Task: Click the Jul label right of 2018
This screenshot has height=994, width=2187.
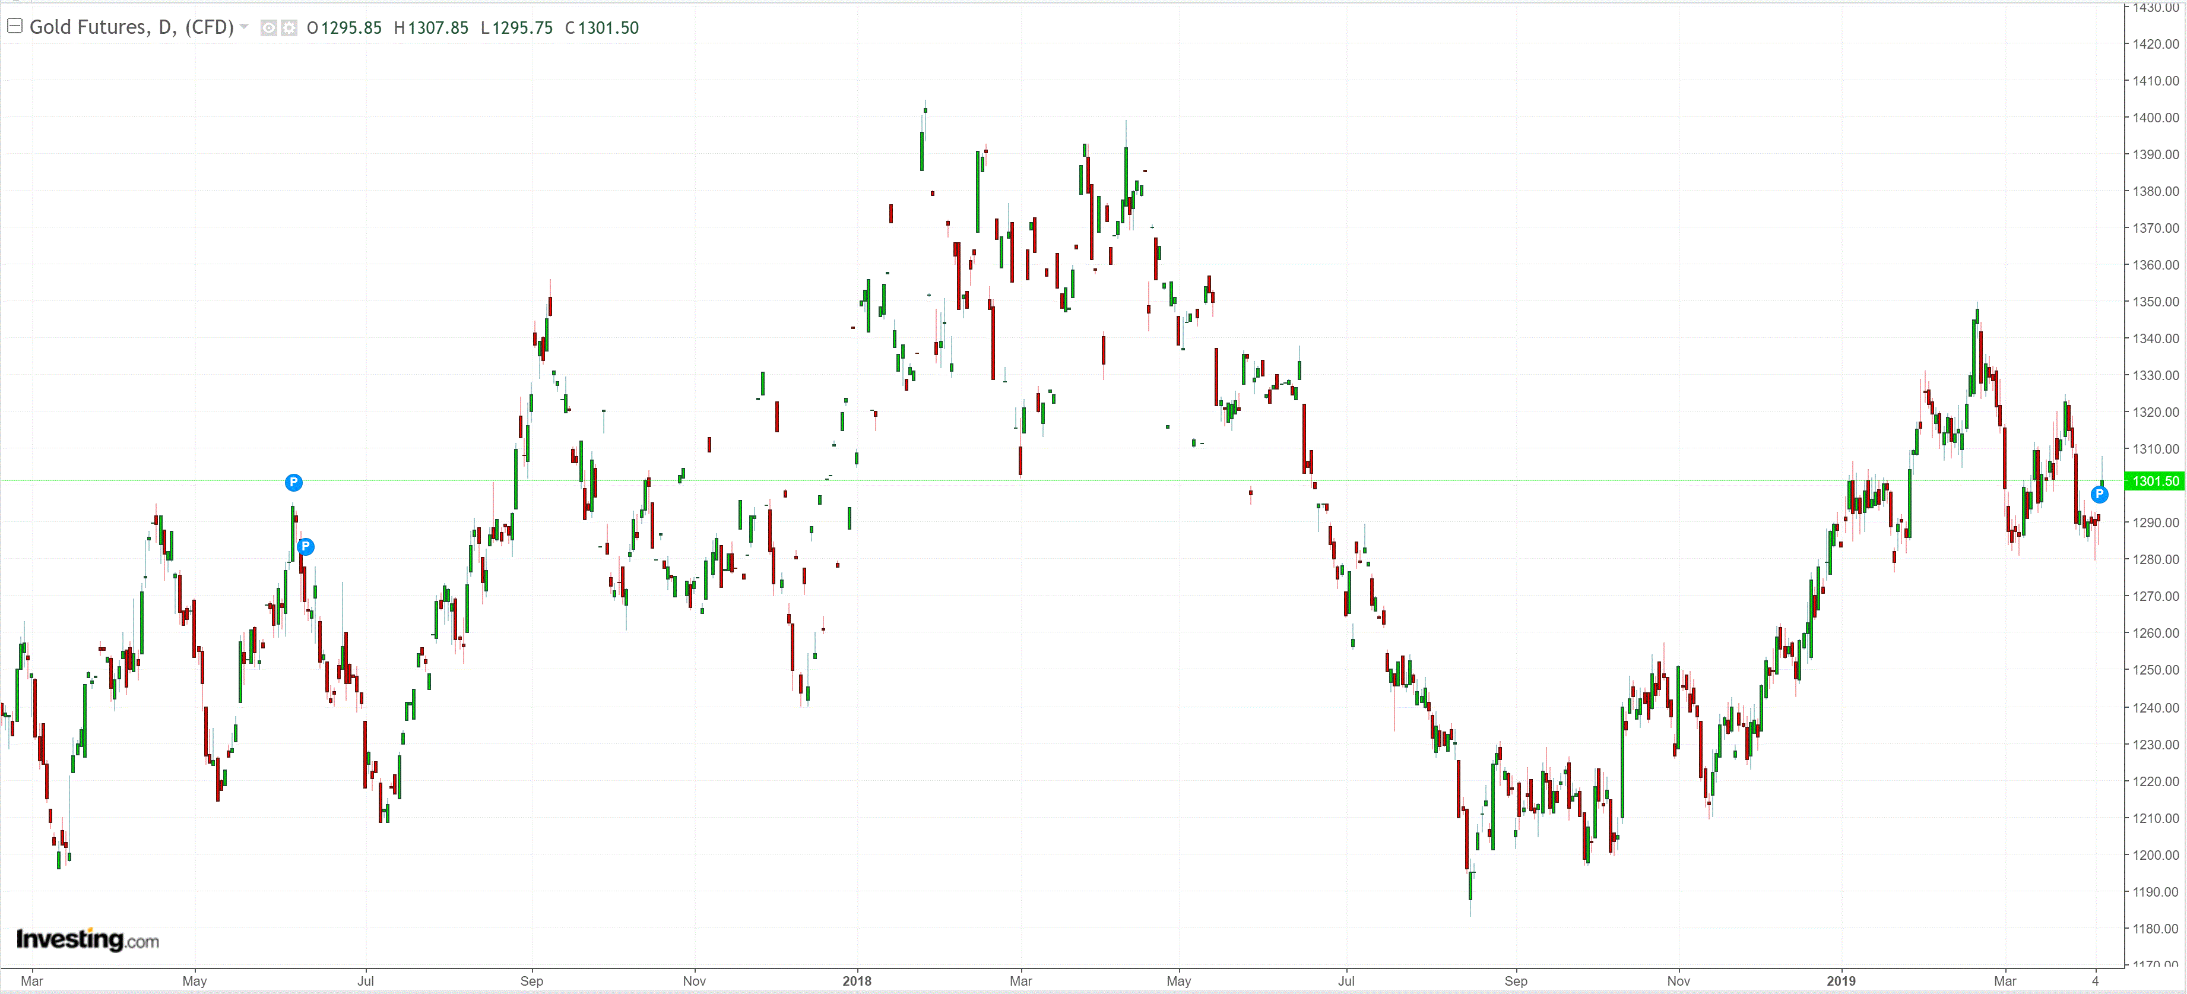Action: tap(1346, 980)
